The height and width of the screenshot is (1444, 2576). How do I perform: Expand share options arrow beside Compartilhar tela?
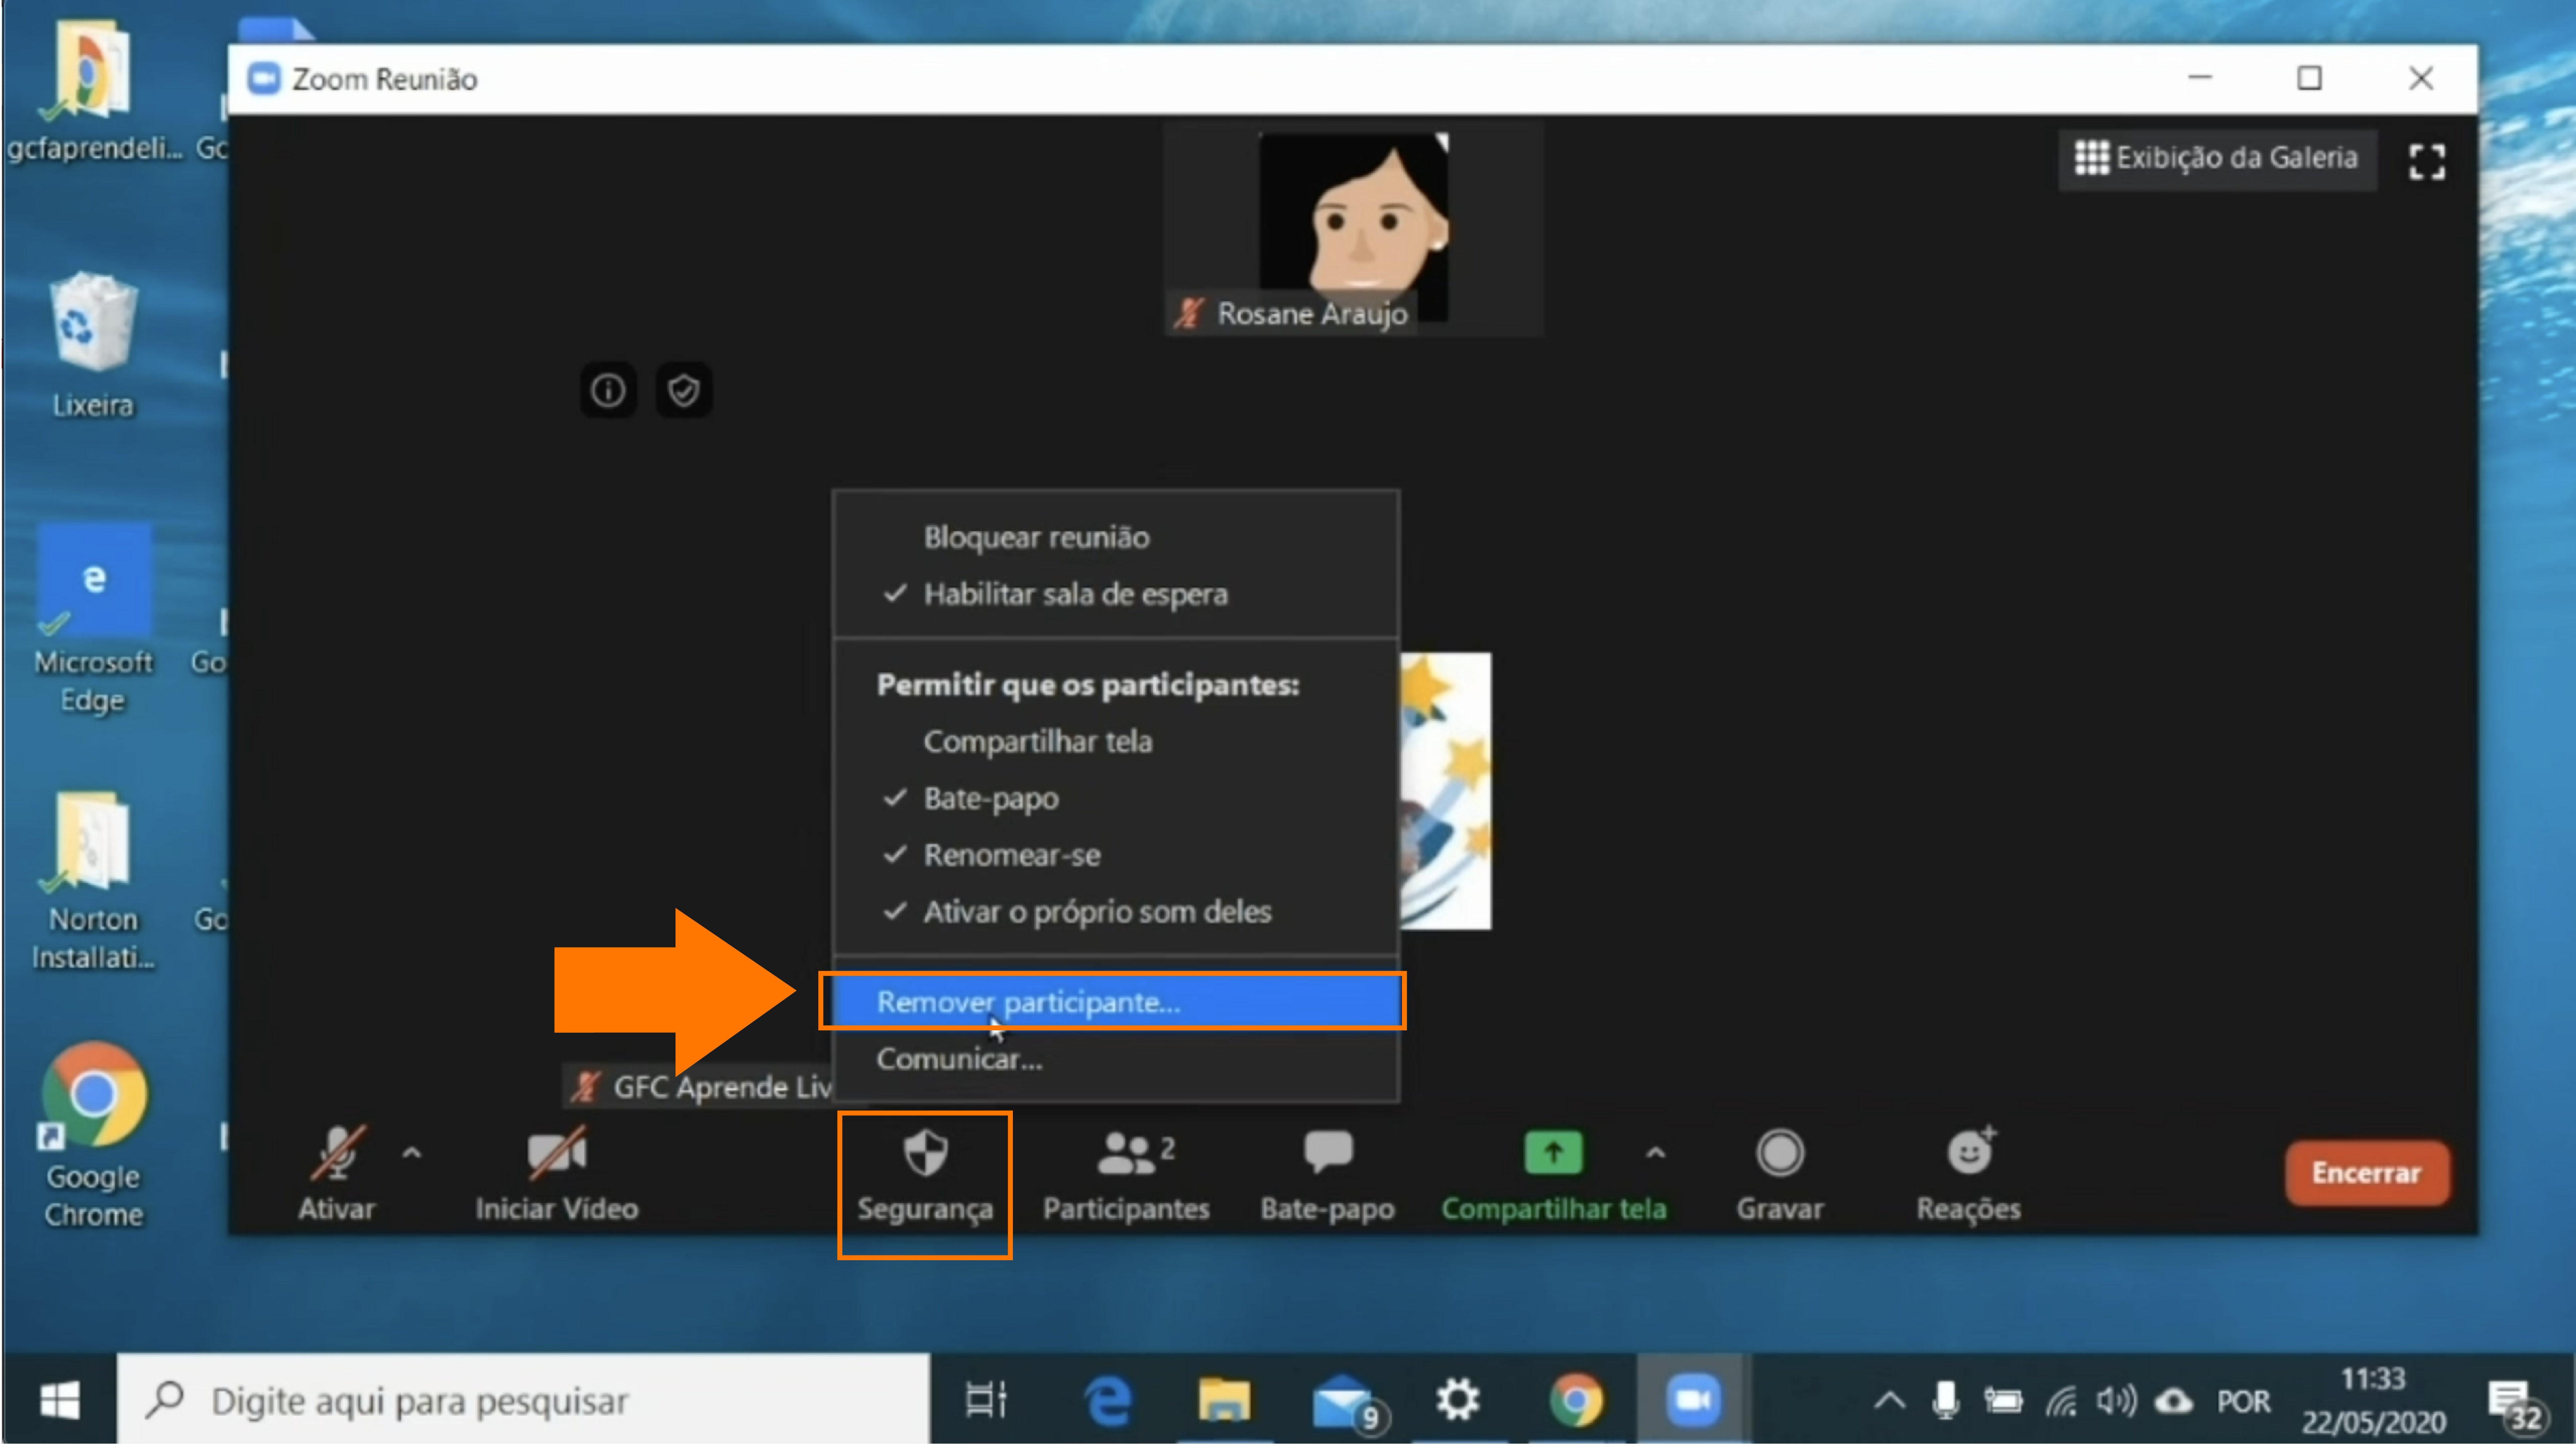pos(1656,1153)
